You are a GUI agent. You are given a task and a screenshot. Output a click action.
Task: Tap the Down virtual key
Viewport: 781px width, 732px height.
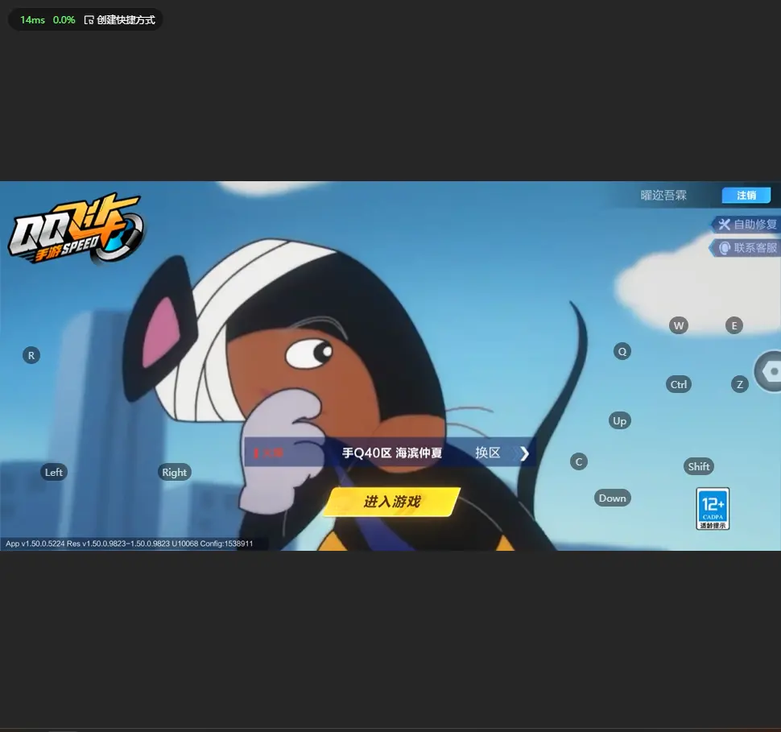(612, 498)
